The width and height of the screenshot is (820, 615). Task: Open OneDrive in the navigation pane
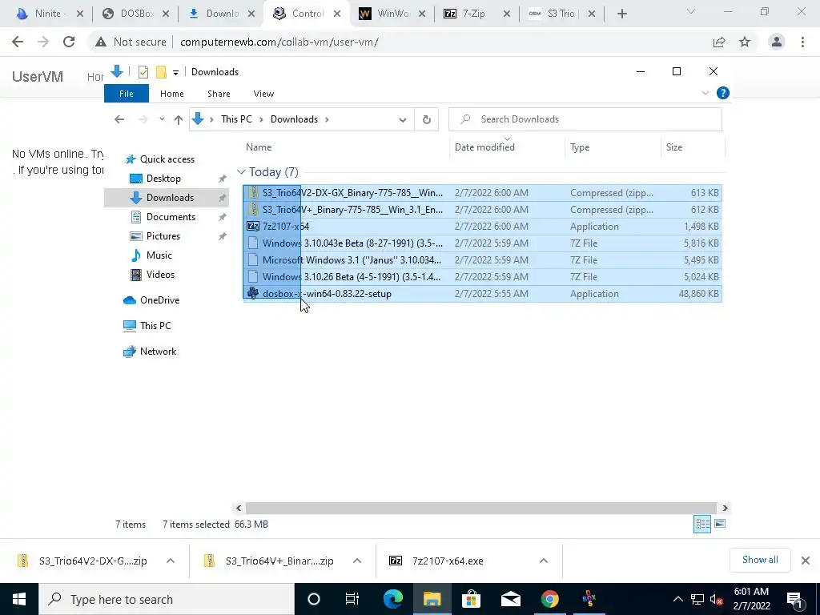tap(159, 300)
